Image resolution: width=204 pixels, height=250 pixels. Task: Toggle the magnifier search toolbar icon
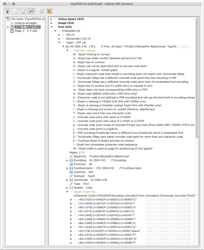tap(31, 11)
